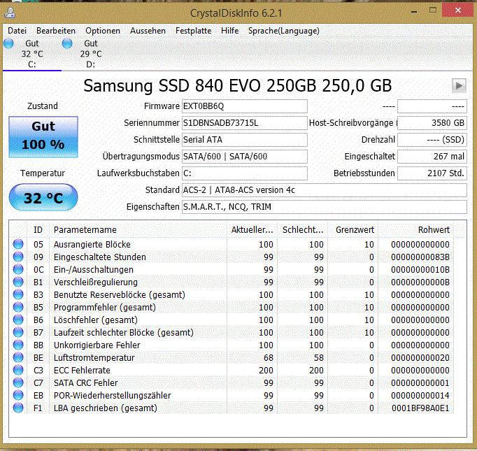
Task: Click Host-Schreibvorgänge value 3580 GB
Action: [432, 123]
